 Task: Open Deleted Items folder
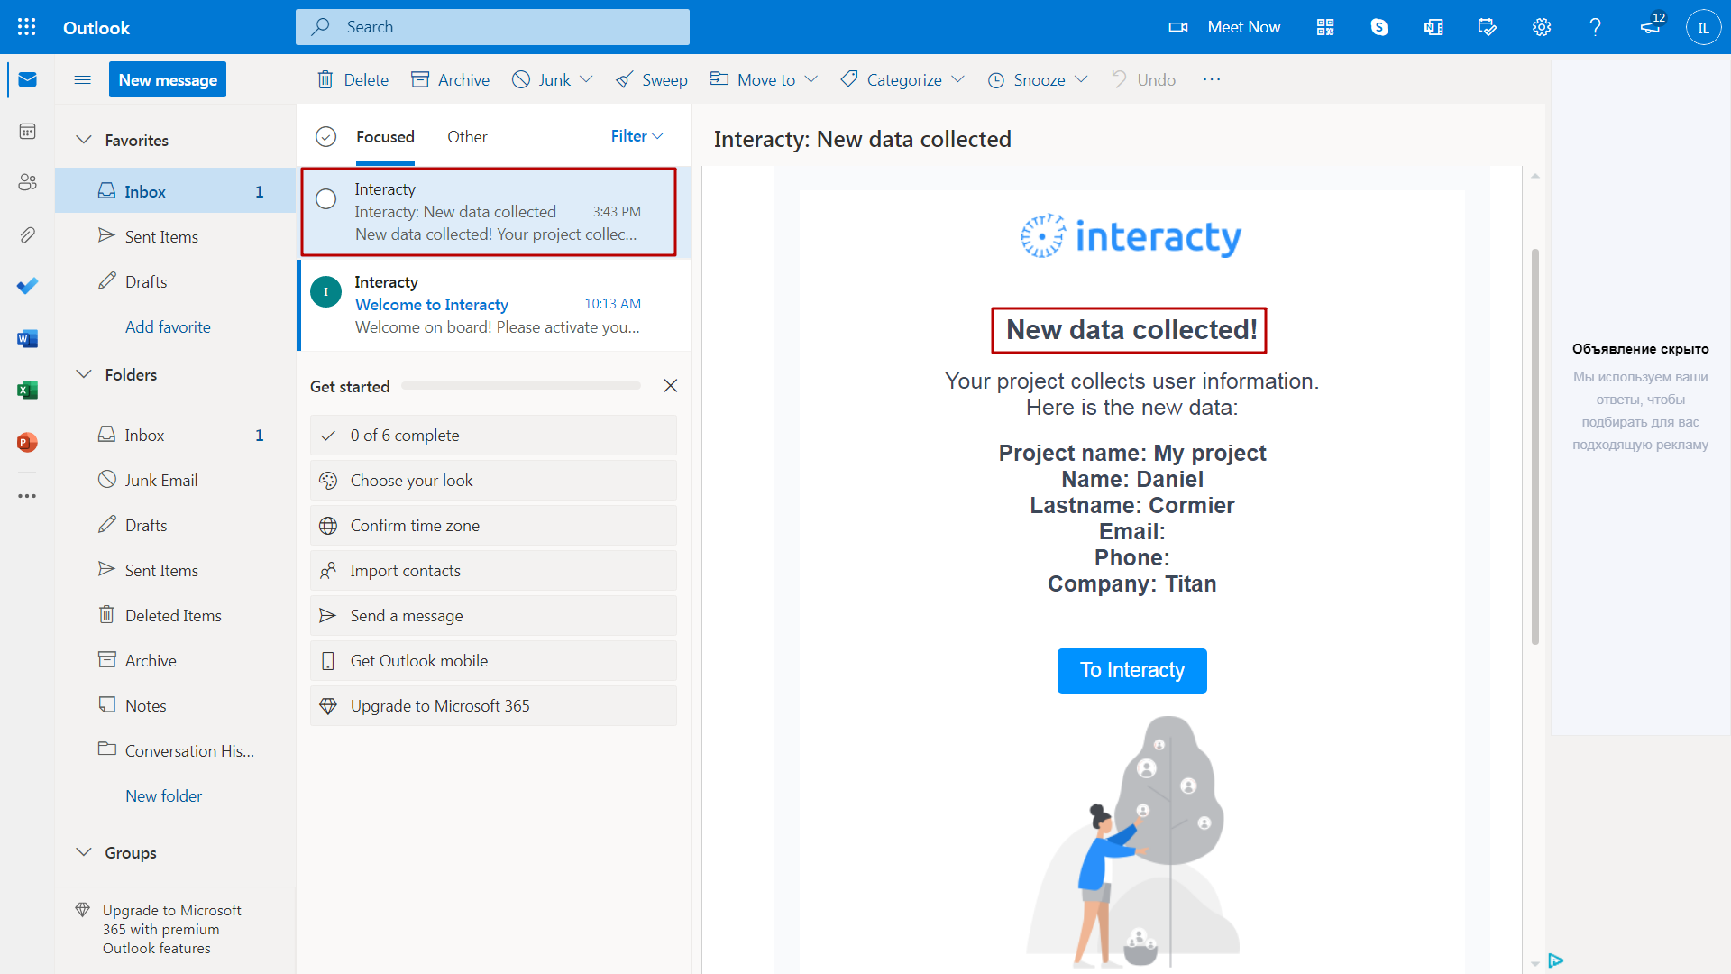pyautogui.click(x=175, y=615)
